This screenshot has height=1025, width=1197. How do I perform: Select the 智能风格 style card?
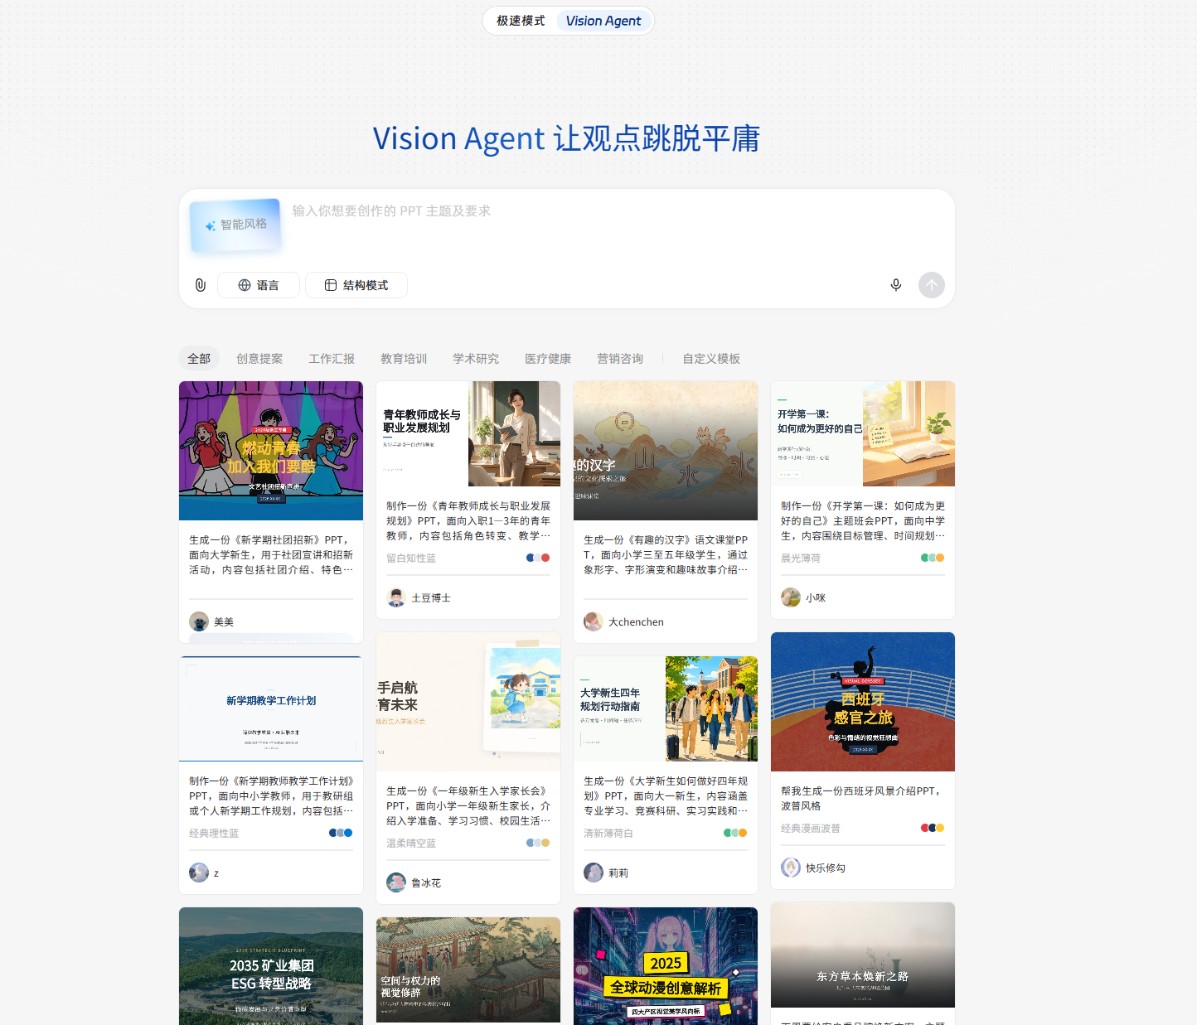235,225
